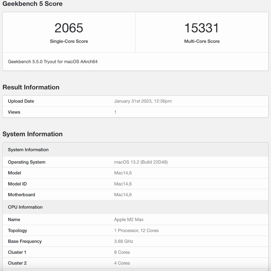
Task: Select the Model ID label
Action: pos(17,184)
